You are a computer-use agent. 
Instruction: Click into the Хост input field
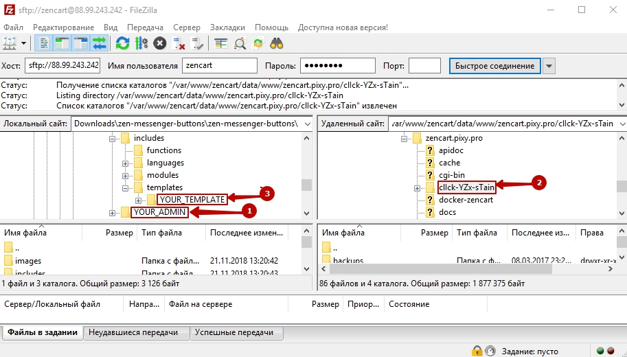coord(62,65)
